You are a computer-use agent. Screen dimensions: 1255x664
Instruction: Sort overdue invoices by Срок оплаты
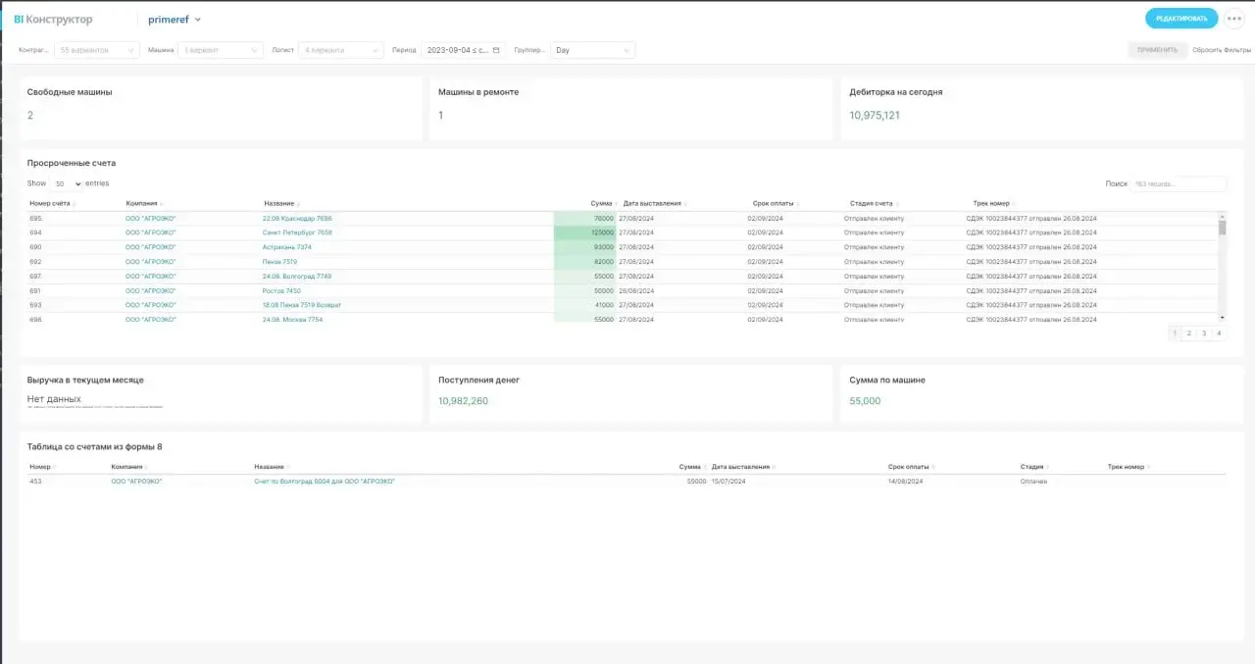point(776,203)
